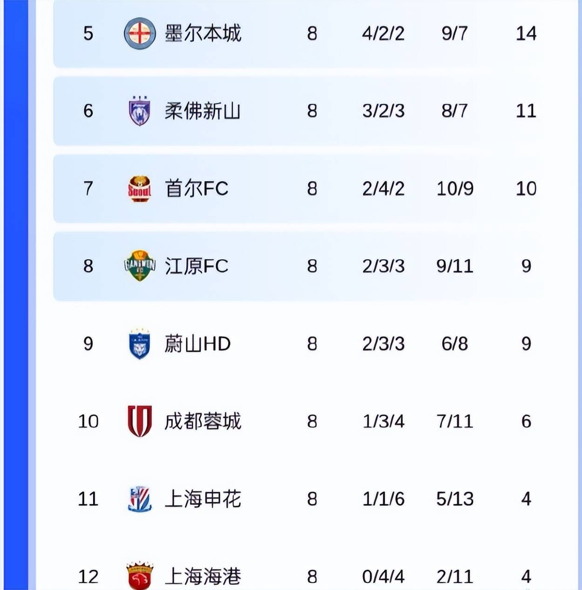Screen dimensions: 582x590
Task: Click the Ulsan (蔚山HD) blue shield logo
Action: click(139, 344)
